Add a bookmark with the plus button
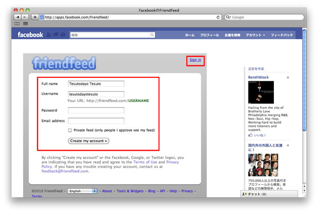 pos(35,17)
